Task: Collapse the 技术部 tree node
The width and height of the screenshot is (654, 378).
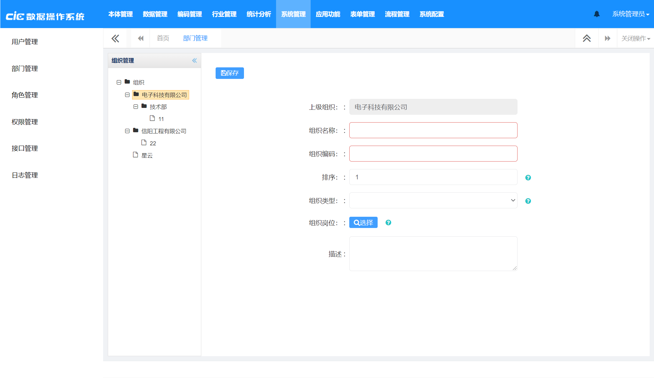Action: point(136,107)
